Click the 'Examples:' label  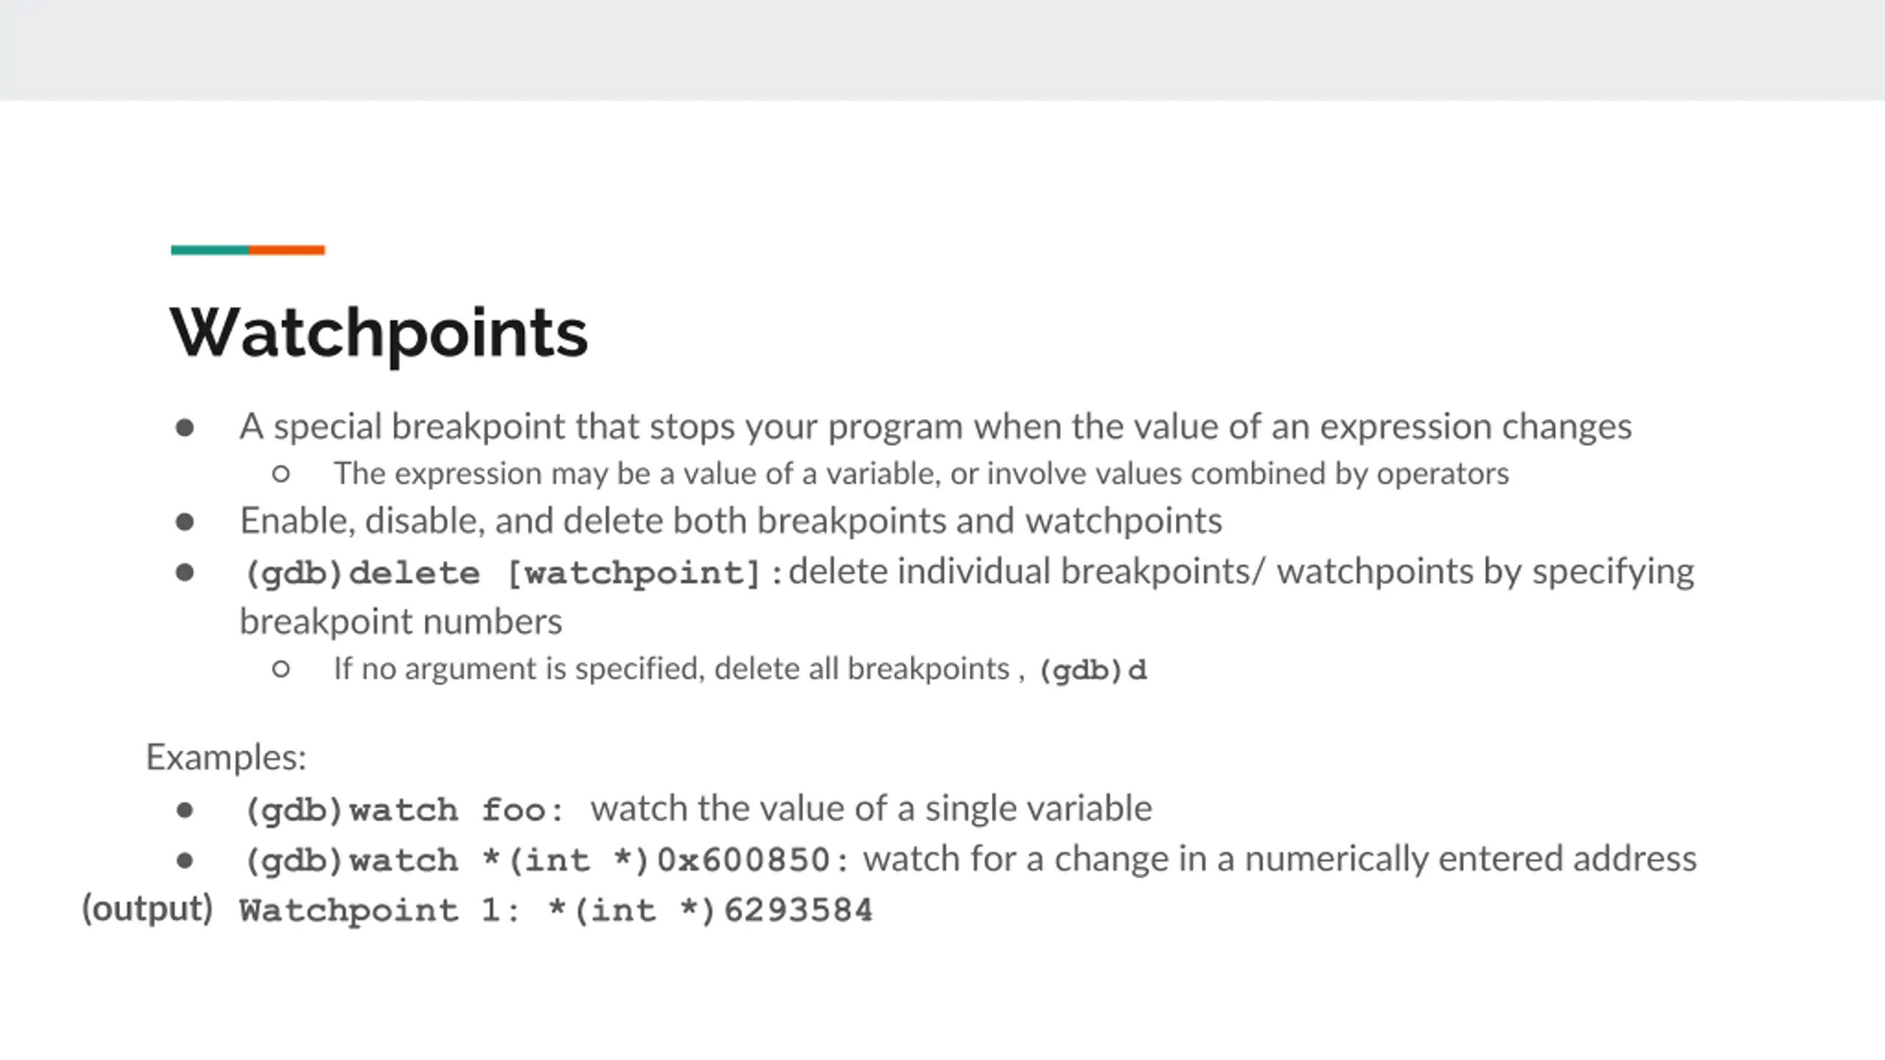coord(226,757)
